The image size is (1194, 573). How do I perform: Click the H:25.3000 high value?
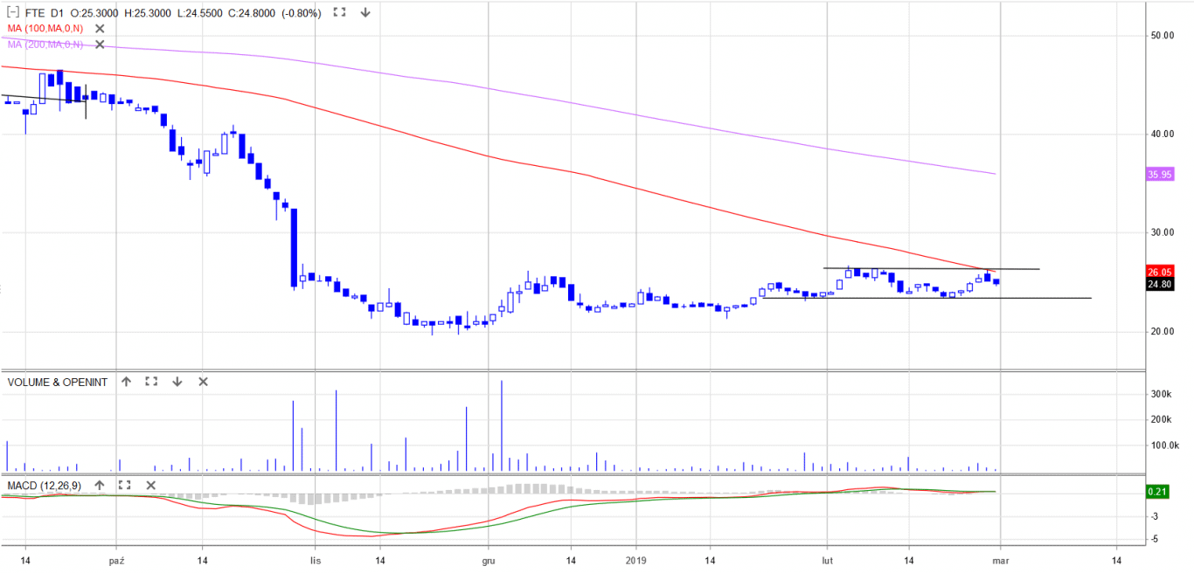(147, 13)
